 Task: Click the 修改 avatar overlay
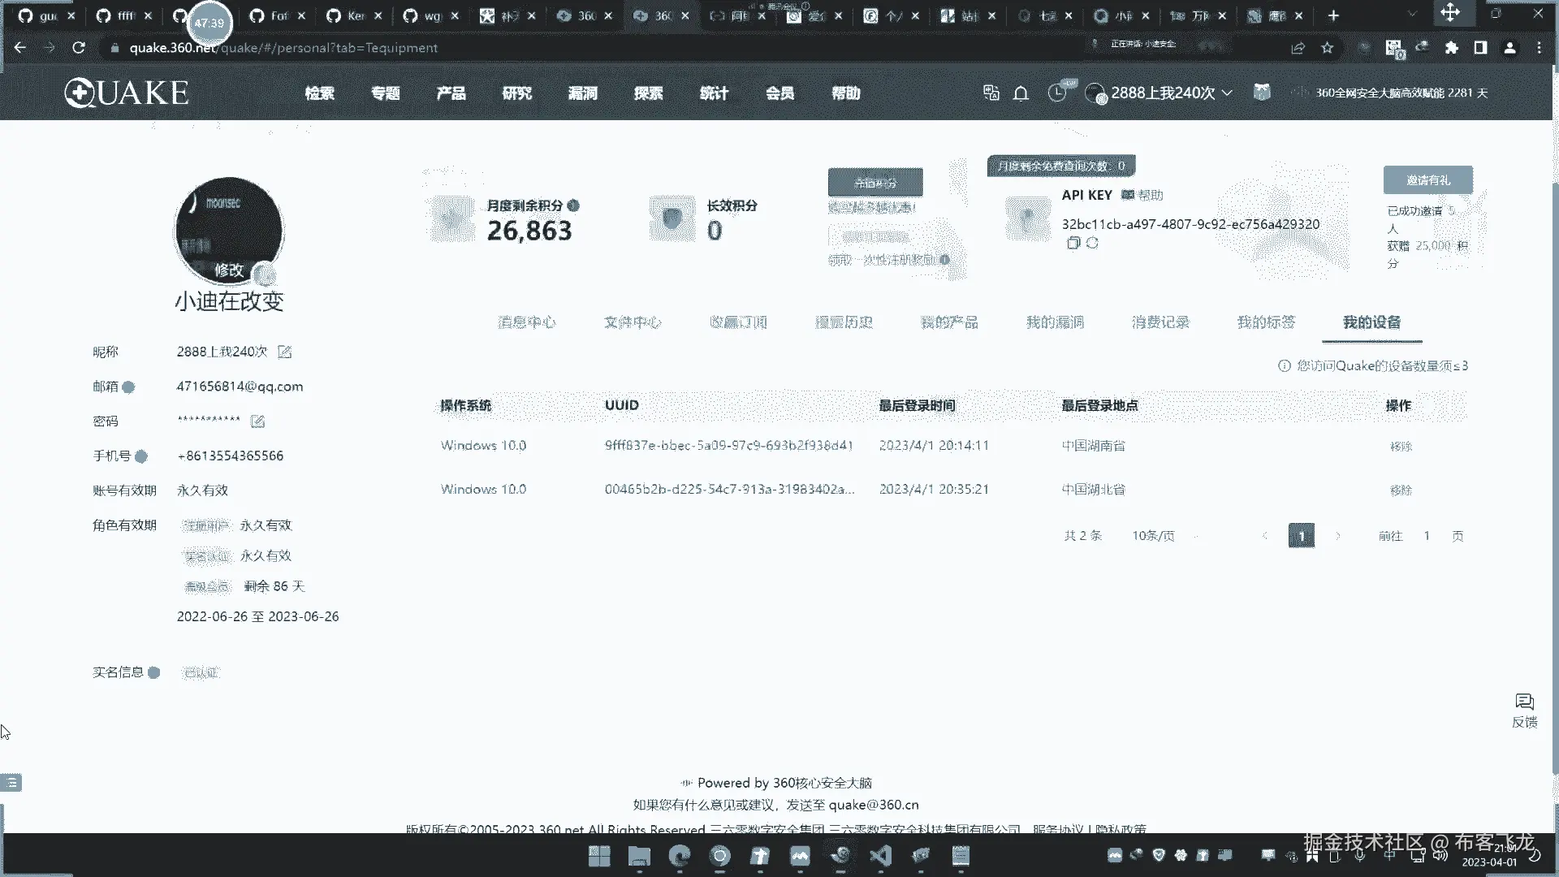tap(229, 270)
